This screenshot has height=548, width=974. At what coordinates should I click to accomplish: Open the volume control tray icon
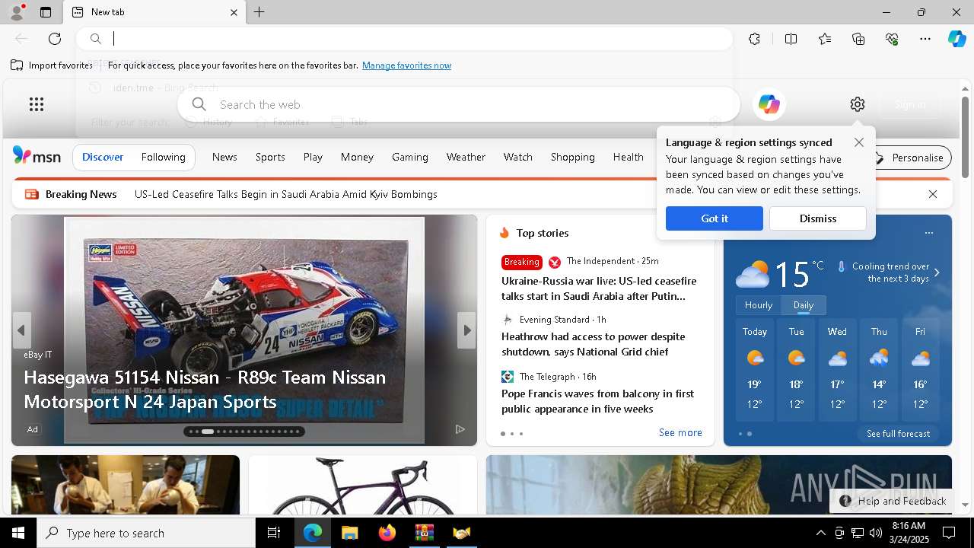click(x=875, y=533)
